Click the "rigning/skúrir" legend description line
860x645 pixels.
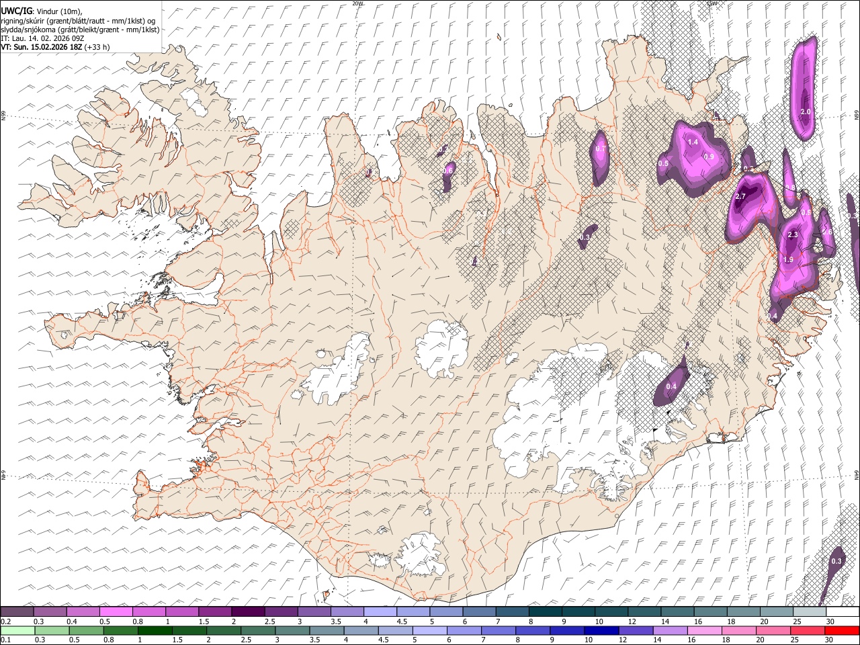(x=78, y=20)
